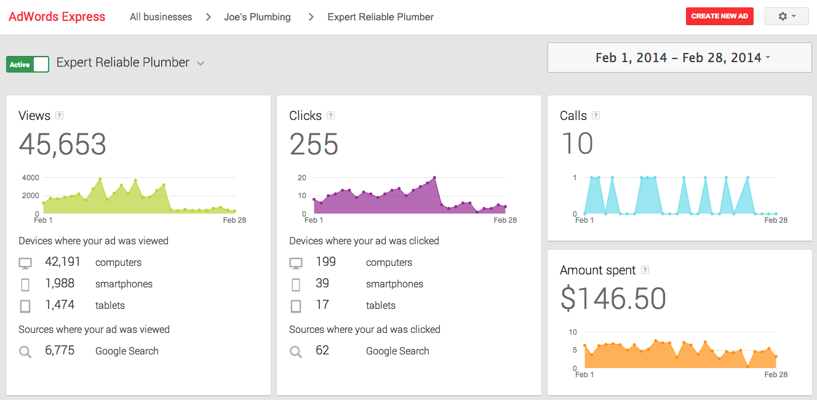Click the Amount spent card title
Image resolution: width=817 pixels, height=400 pixels.
598,270
